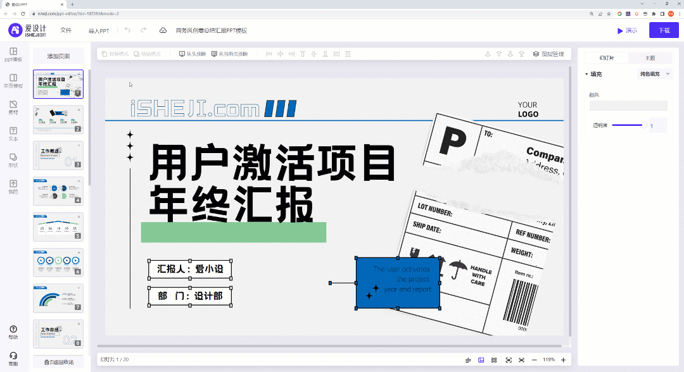Start slideshow 从当前页放映 from current page
This screenshot has width=684, height=372.
pyautogui.click(x=229, y=54)
